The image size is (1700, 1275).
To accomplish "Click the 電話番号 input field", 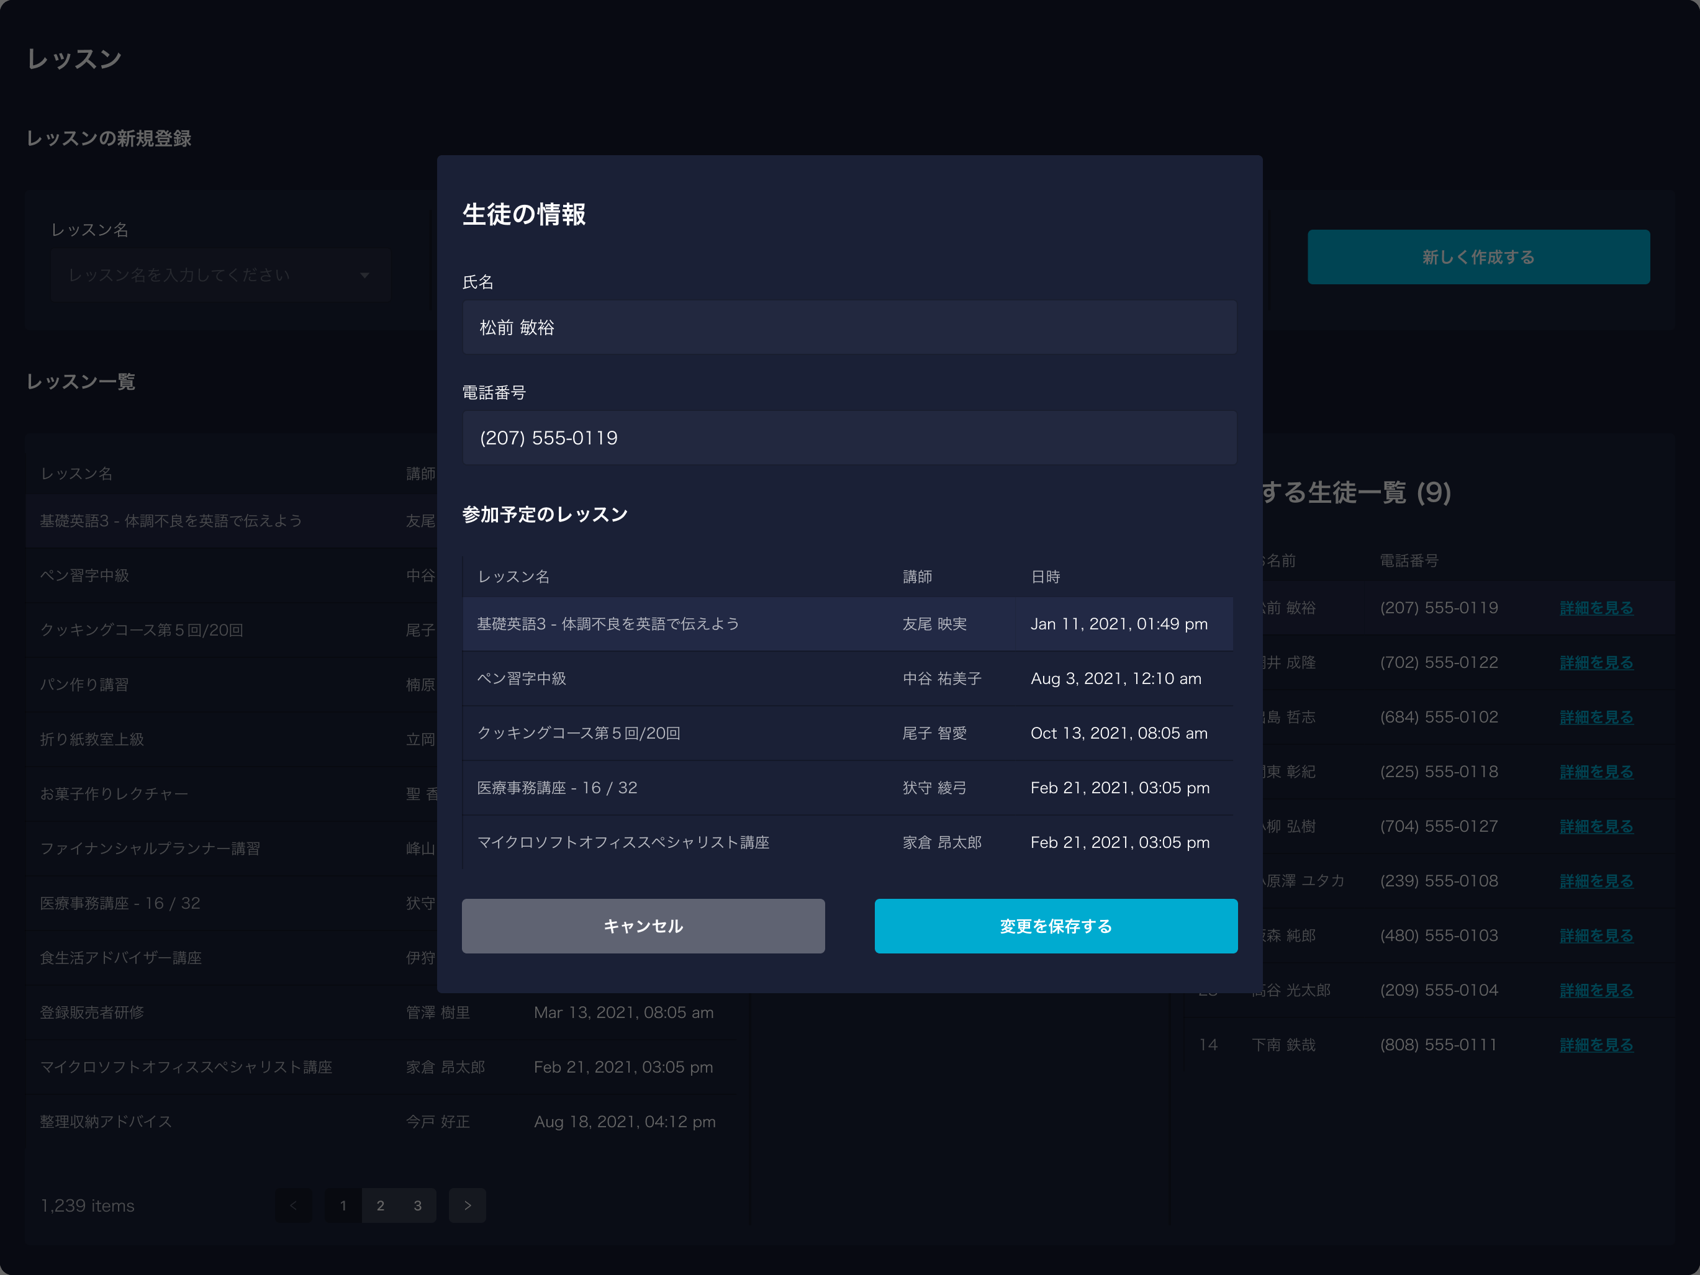I will 849,437.
